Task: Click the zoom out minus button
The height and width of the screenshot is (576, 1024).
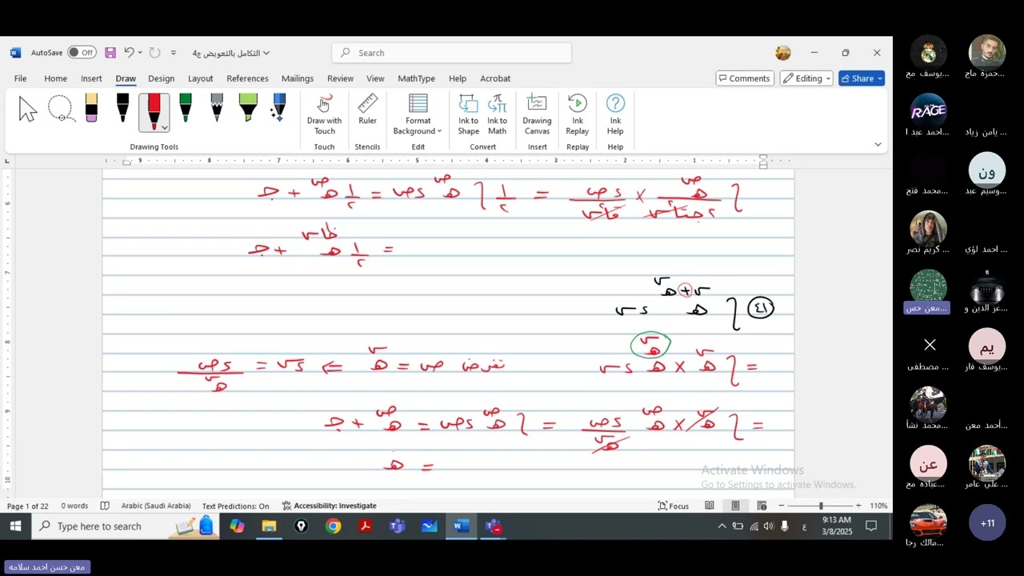Action: (781, 506)
